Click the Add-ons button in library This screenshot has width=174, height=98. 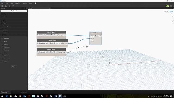click(14, 66)
